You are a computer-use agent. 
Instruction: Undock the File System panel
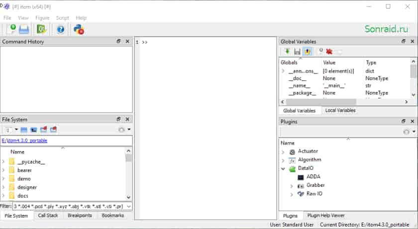(118, 119)
